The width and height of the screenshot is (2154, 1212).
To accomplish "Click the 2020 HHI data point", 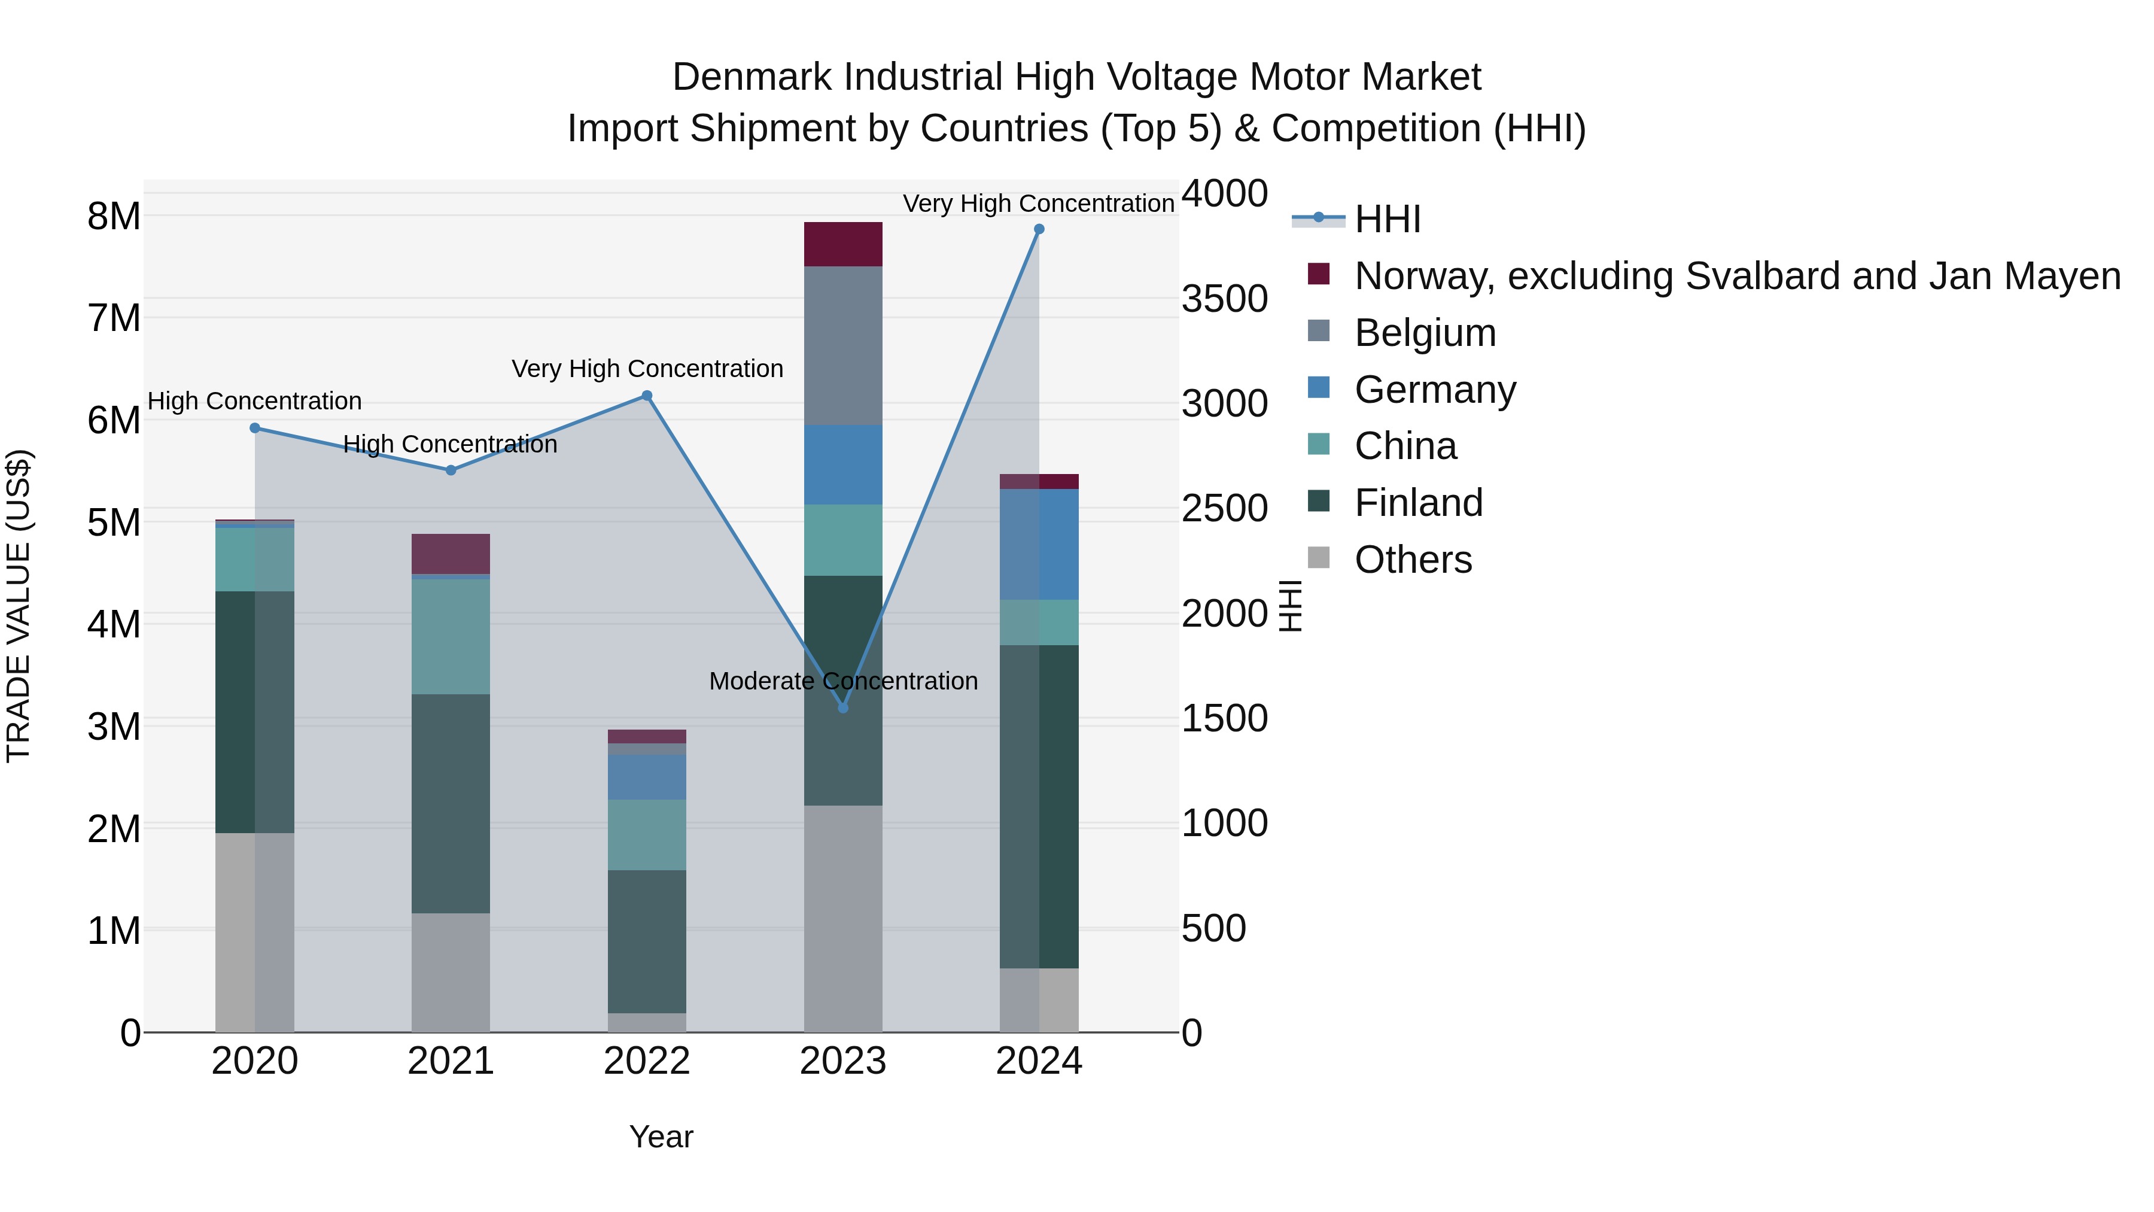I will pos(255,429).
